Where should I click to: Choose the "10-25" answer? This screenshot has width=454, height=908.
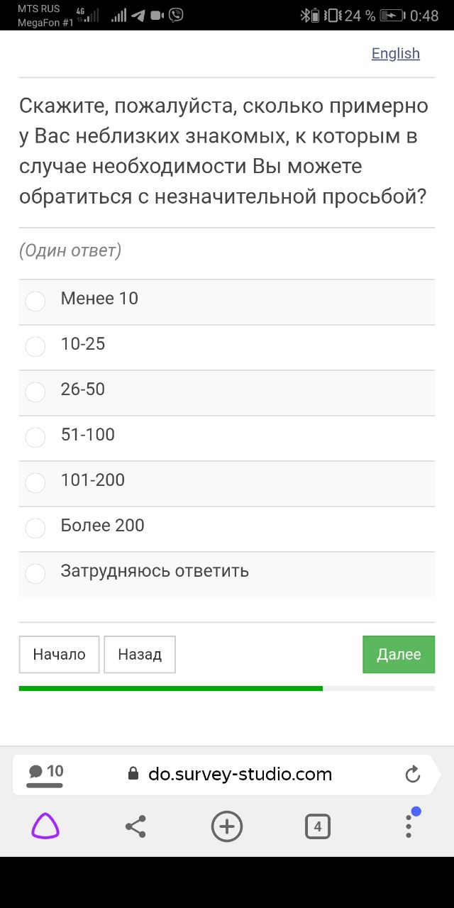[x=35, y=346]
